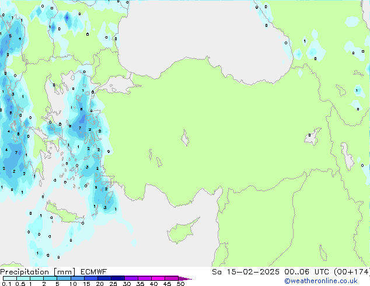The image size is (370, 286).
Task: Pick the dark navy legend swatch between 25 and 30
Action: 118,278
